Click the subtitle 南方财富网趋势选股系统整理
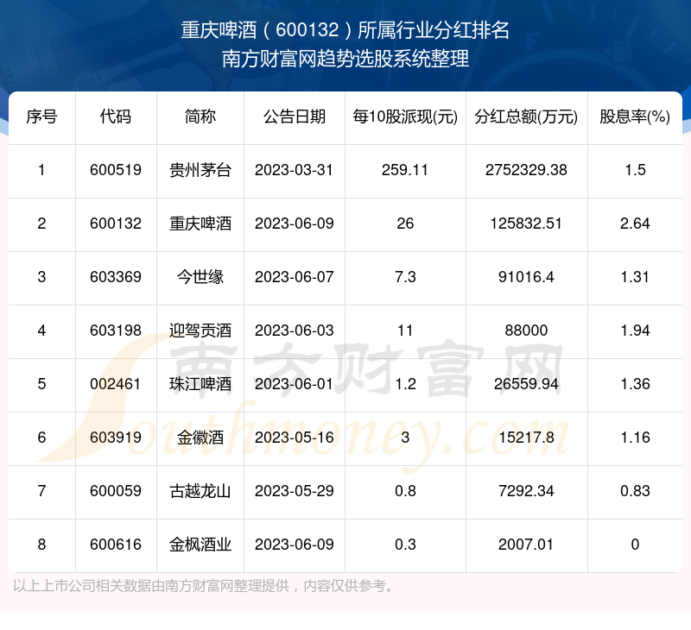Viewport: 691px width, 630px height. point(345,59)
